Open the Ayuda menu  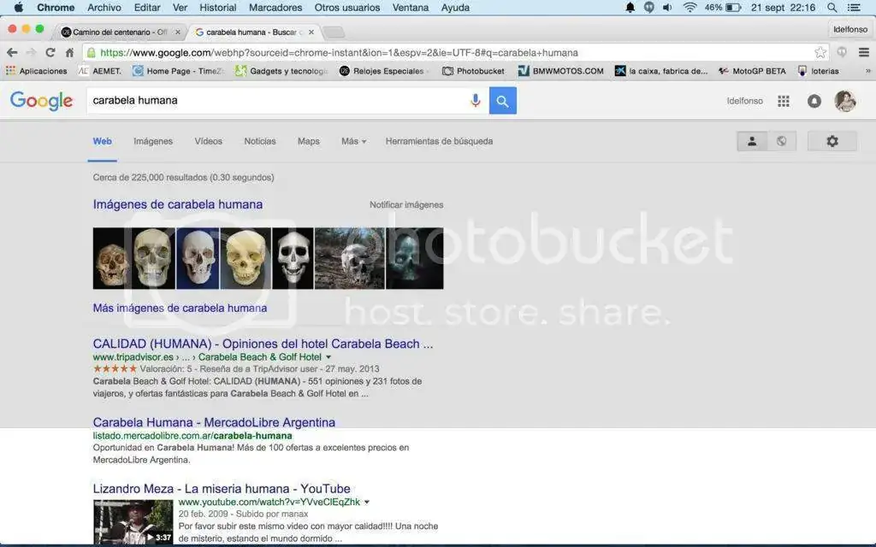click(455, 7)
